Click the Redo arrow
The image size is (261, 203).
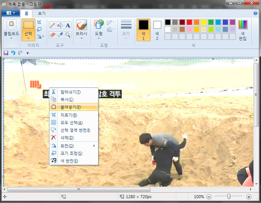[x=20, y=53]
